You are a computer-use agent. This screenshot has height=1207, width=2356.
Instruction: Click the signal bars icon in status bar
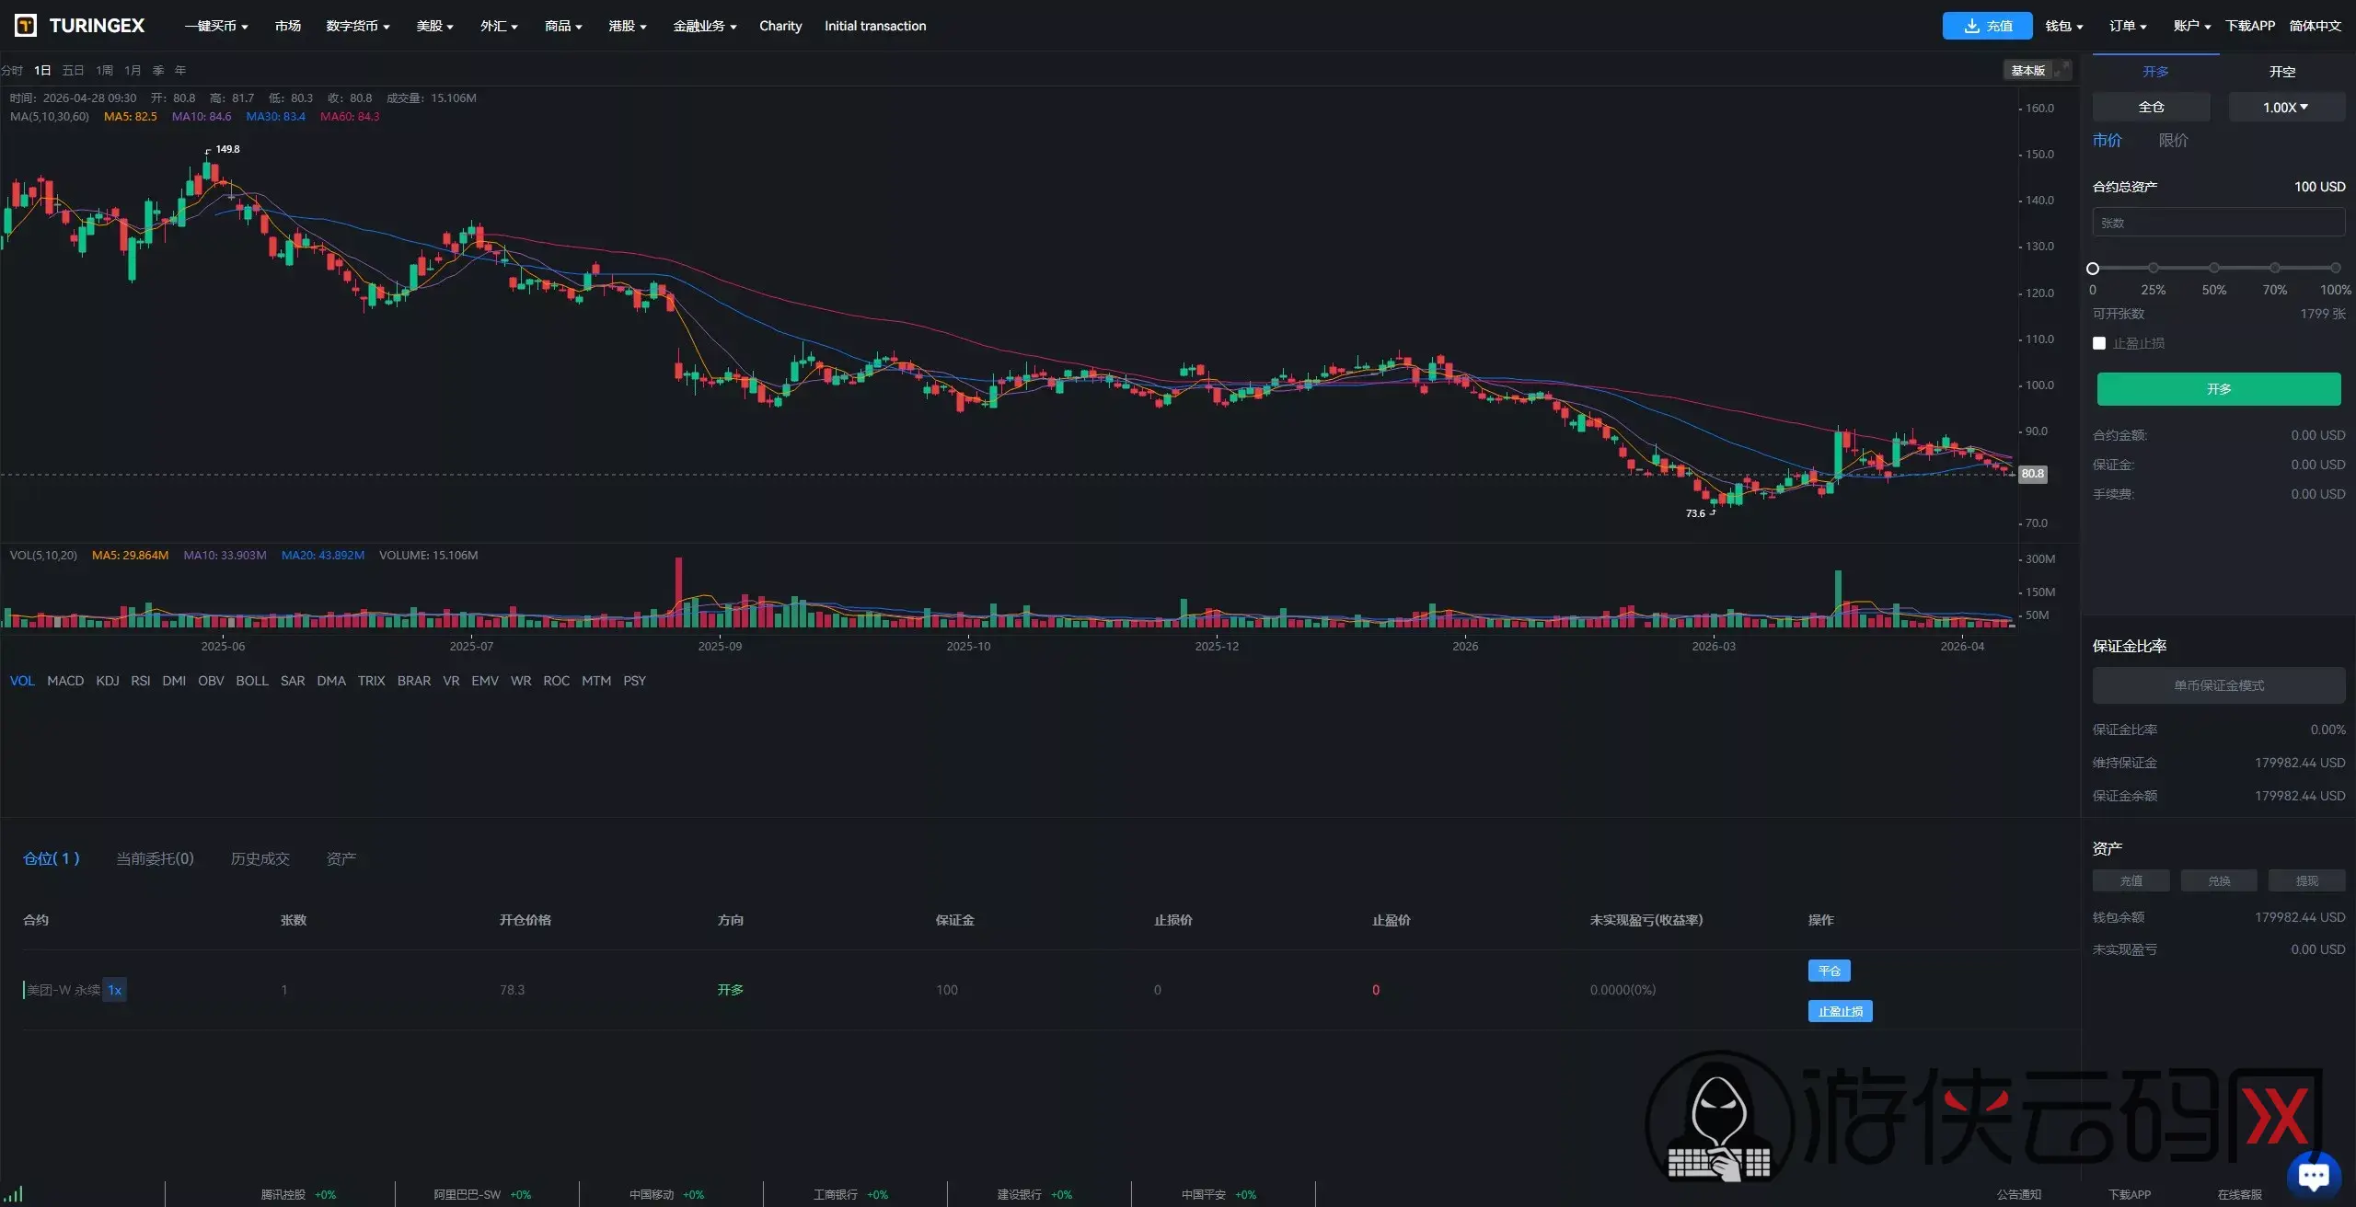click(14, 1194)
